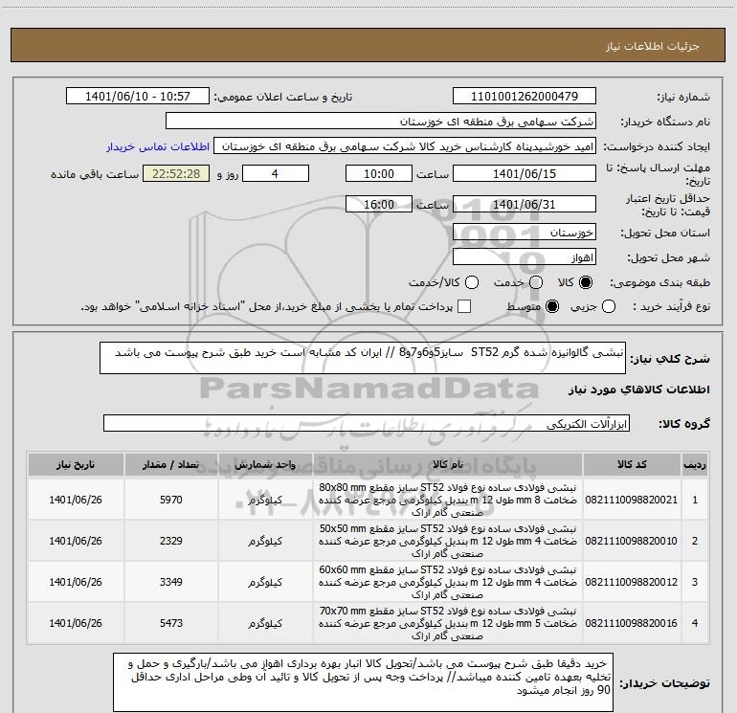Click the general need description text box
This screenshot has width=737, height=713.
[363, 358]
